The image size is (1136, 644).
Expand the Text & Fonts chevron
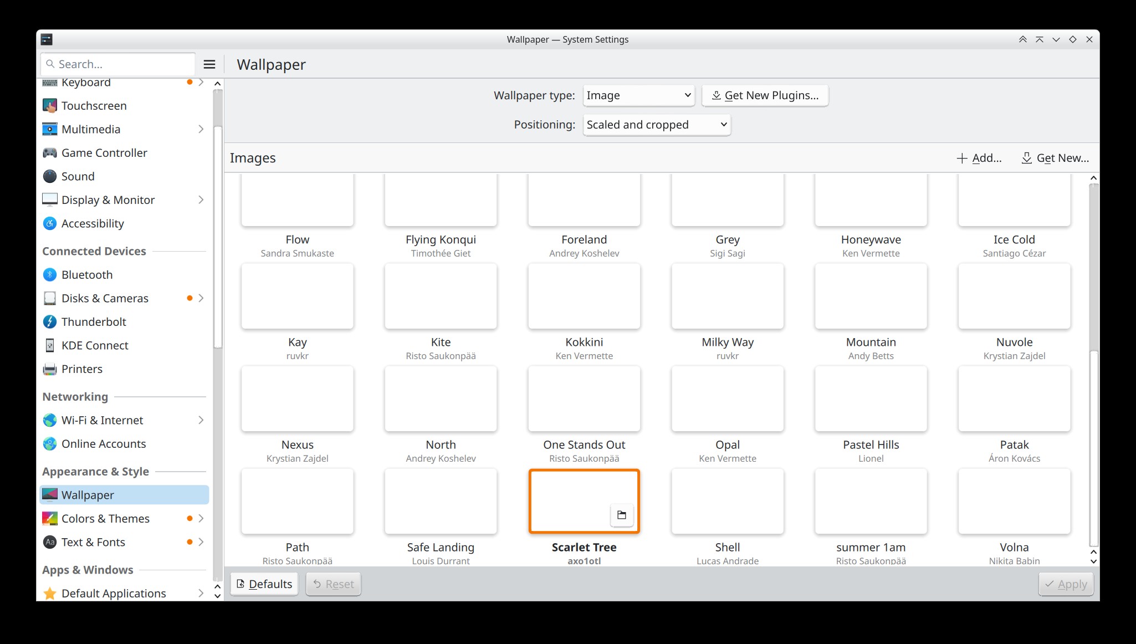coord(201,542)
